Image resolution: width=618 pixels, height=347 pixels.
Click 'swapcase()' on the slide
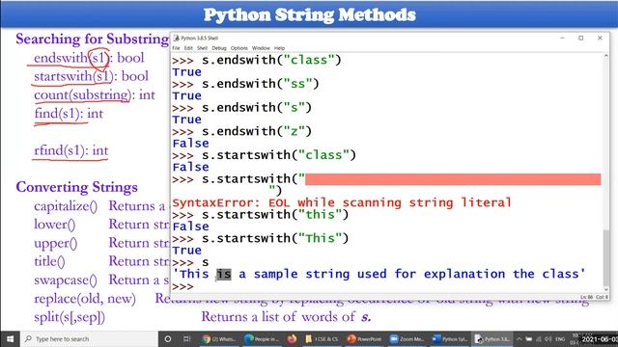66,280
